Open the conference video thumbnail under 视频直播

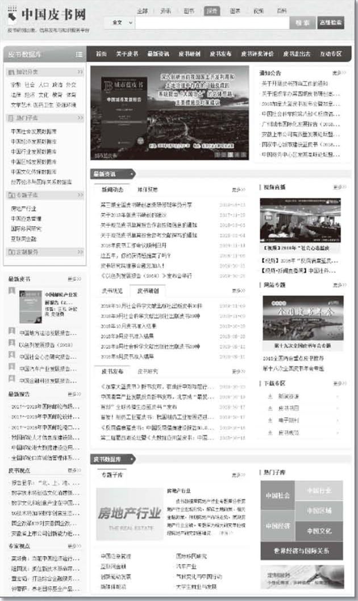(x=300, y=220)
